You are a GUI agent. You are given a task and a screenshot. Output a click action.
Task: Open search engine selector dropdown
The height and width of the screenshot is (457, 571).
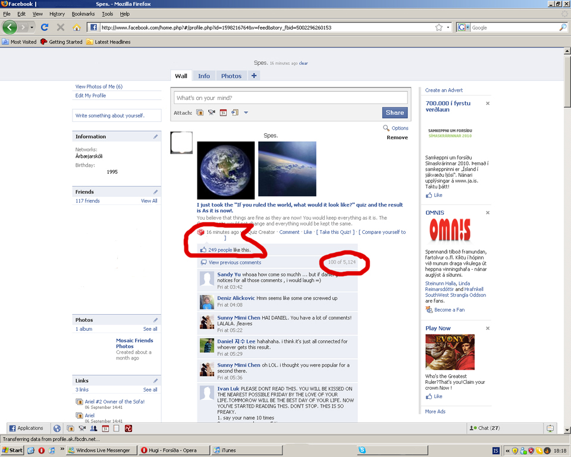coord(463,27)
